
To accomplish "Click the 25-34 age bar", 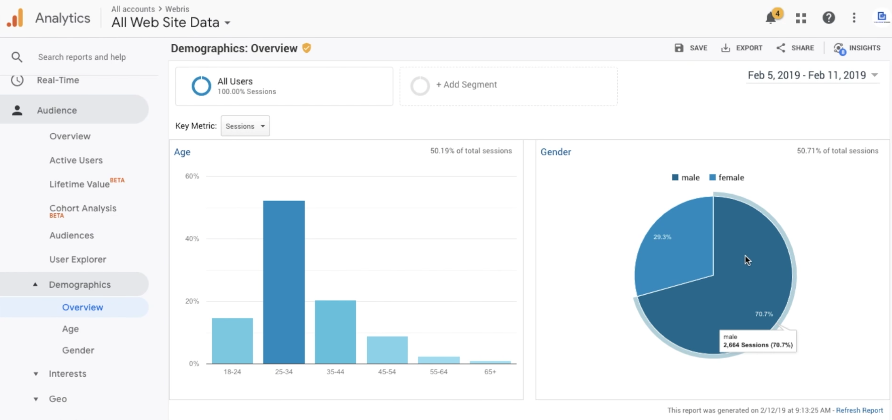I will [284, 282].
